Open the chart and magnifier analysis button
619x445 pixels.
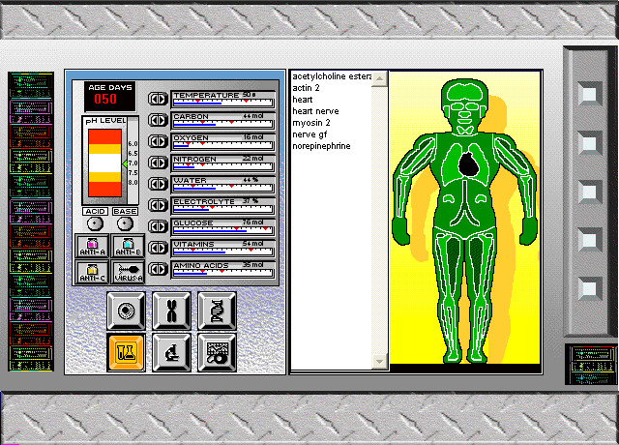[x=217, y=352]
